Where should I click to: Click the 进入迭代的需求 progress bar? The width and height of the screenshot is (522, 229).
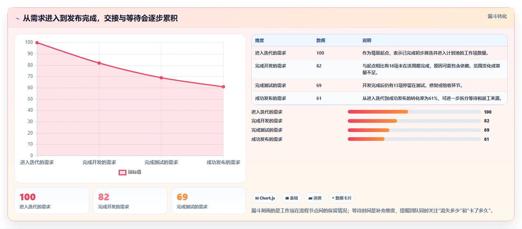(x=414, y=112)
